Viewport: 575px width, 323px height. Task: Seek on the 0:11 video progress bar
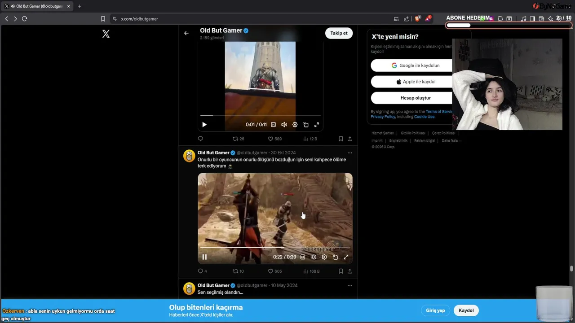pyautogui.click(x=261, y=115)
